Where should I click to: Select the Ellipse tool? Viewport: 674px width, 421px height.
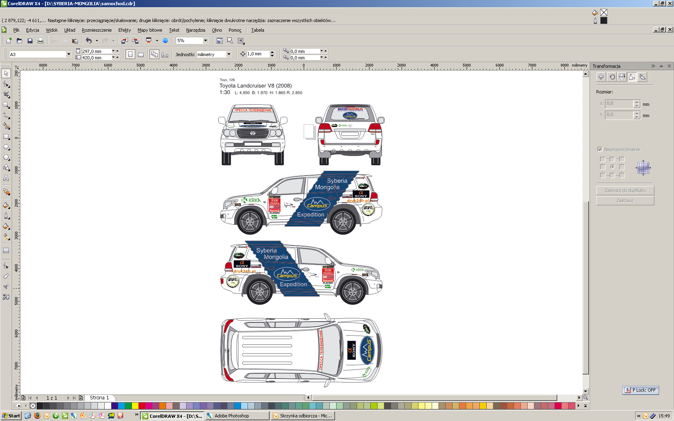tap(6, 147)
